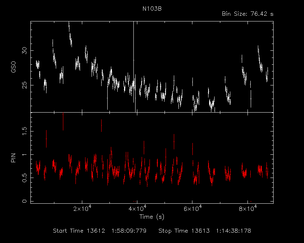Click the tall white GSO spike line

(x=134, y=62)
